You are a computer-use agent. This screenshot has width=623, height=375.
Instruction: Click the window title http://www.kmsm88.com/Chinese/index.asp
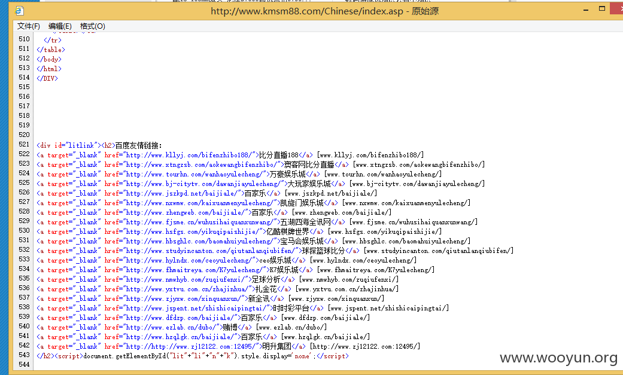pos(307,11)
